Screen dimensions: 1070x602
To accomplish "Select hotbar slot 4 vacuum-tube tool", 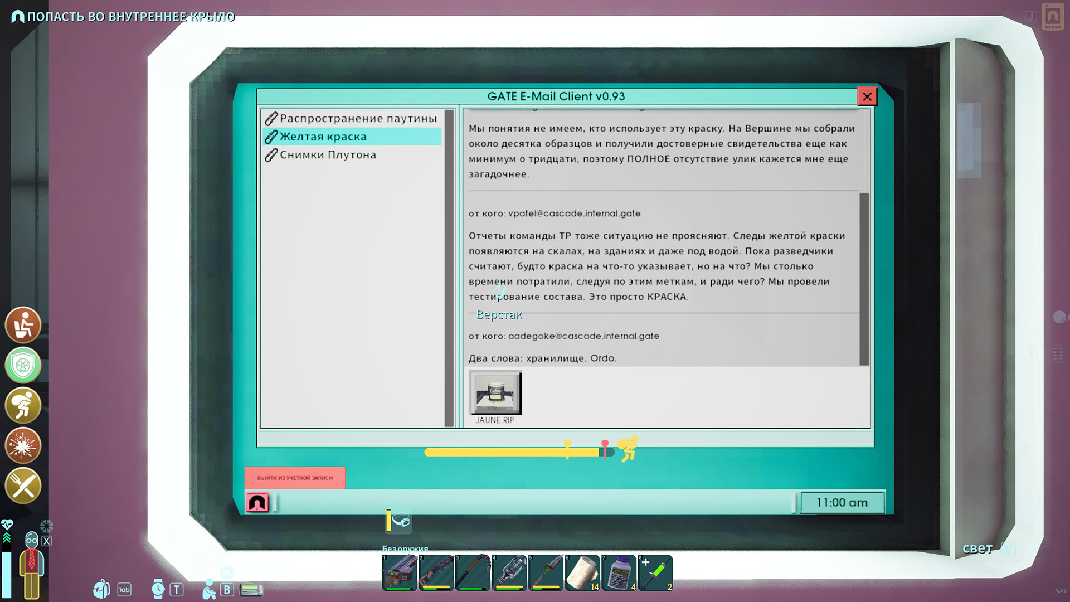I will (509, 572).
